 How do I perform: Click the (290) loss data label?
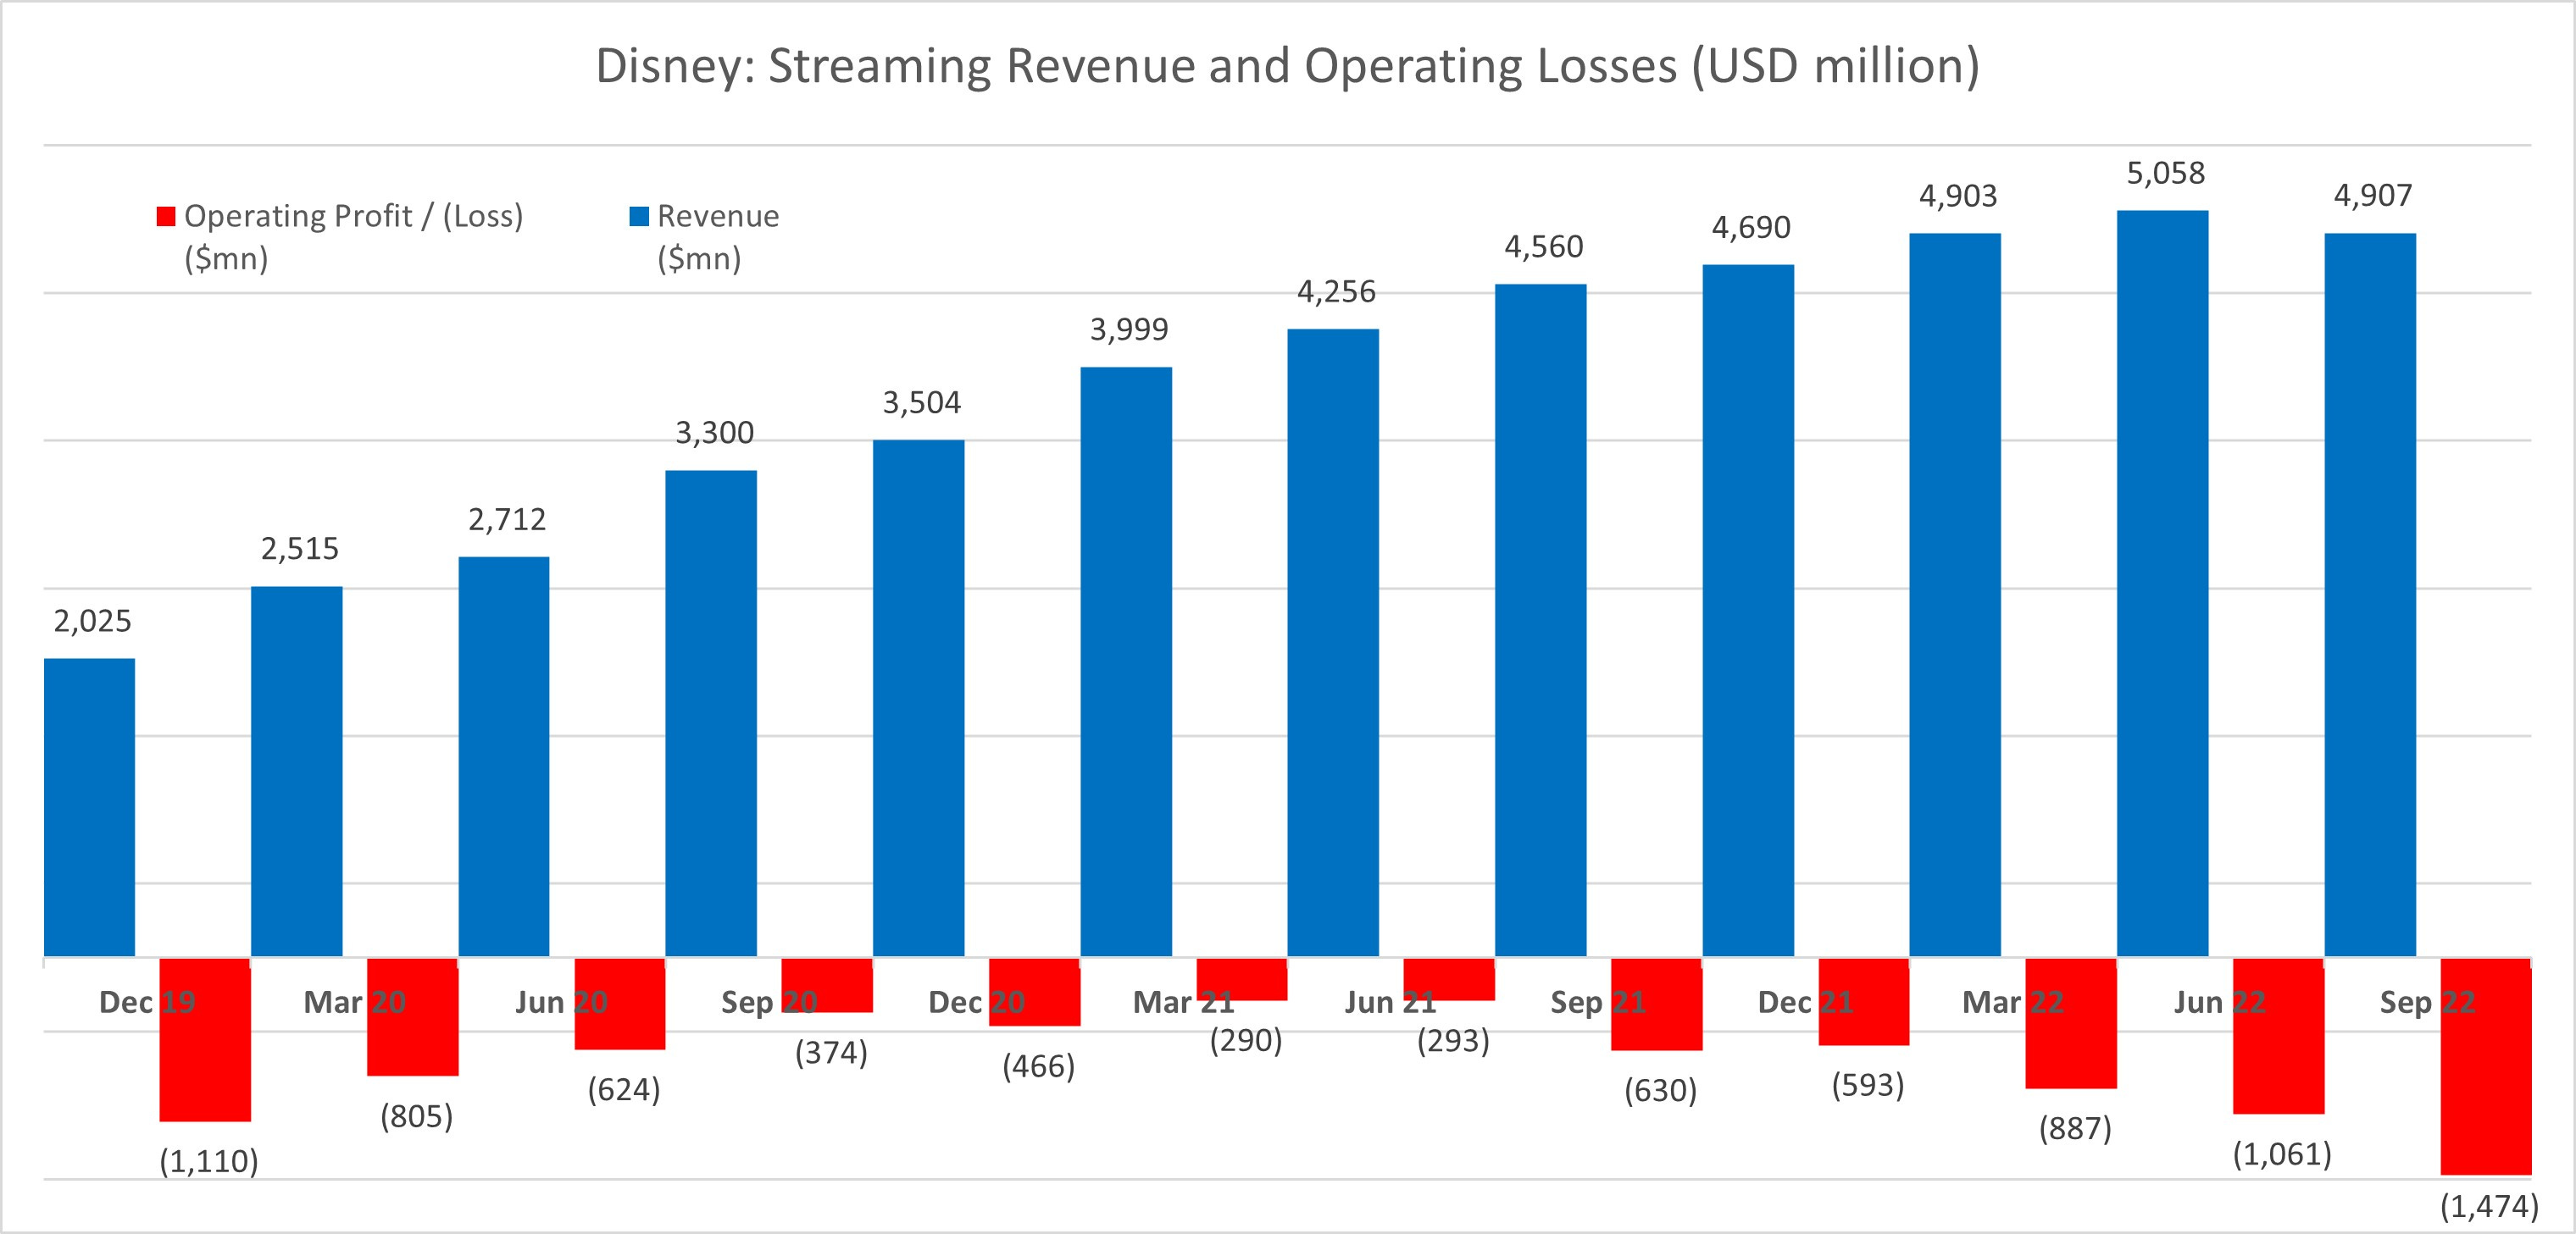pyautogui.click(x=1245, y=1041)
